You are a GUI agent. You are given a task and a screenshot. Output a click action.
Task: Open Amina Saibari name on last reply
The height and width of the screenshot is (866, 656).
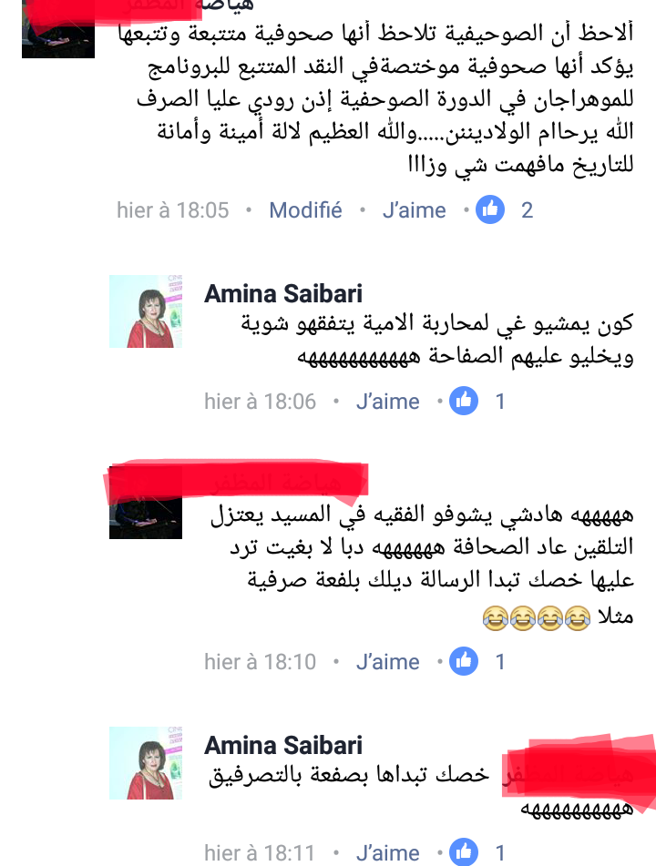(x=283, y=745)
